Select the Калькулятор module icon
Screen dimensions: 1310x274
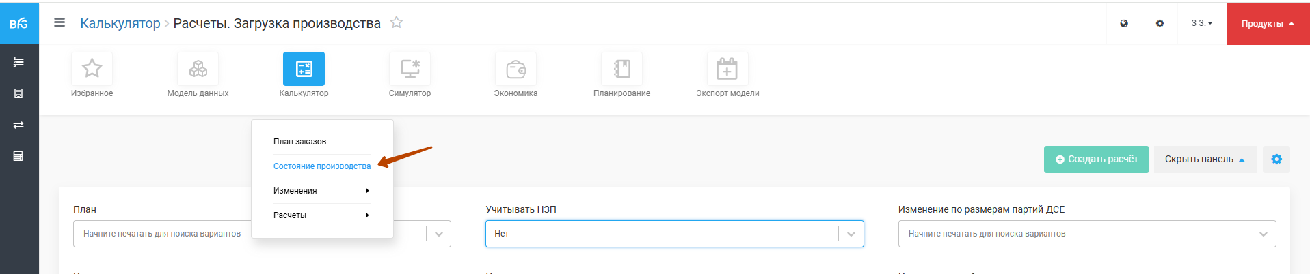(x=304, y=69)
